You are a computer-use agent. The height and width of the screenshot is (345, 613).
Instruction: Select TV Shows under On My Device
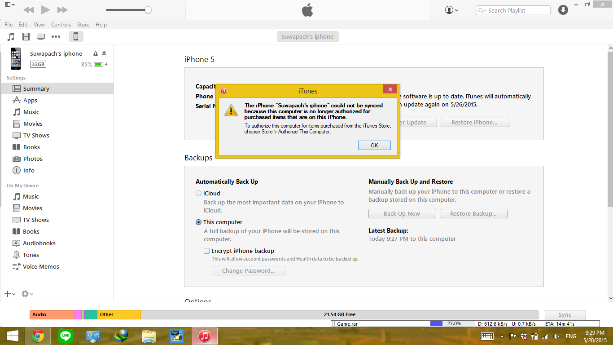57,220
